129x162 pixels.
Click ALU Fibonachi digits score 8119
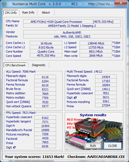tap(45, 77)
